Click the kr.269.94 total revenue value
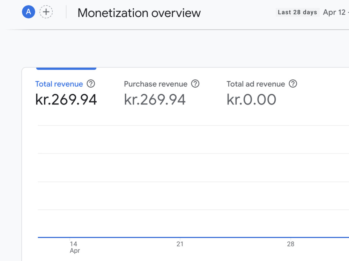Viewport: 349px width, 261px height. tap(66, 100)
